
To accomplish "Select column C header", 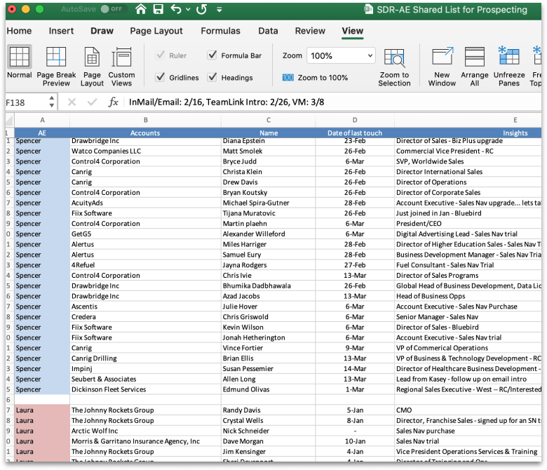I will pyautogui.click(x=269, y=120).
